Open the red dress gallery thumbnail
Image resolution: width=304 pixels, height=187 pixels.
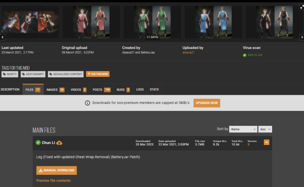pyautogui.click(x=91, y=22)
